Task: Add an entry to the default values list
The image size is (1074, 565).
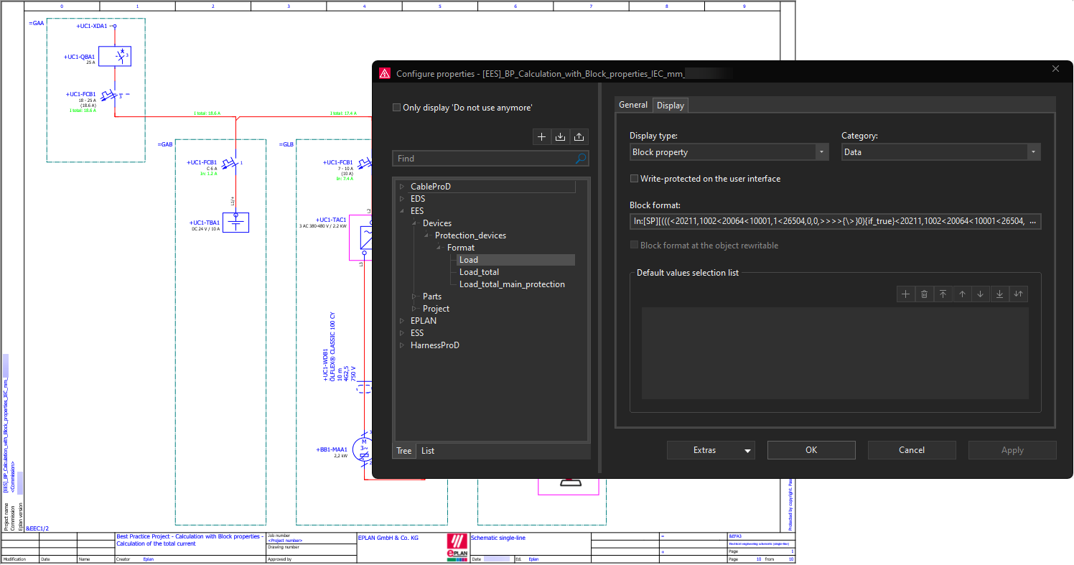Action: pyautogui.click(x=905, y=294)
